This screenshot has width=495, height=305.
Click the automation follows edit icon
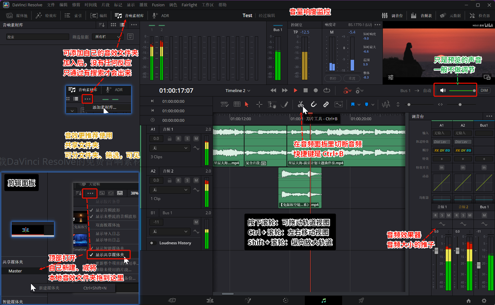(338, 104)
